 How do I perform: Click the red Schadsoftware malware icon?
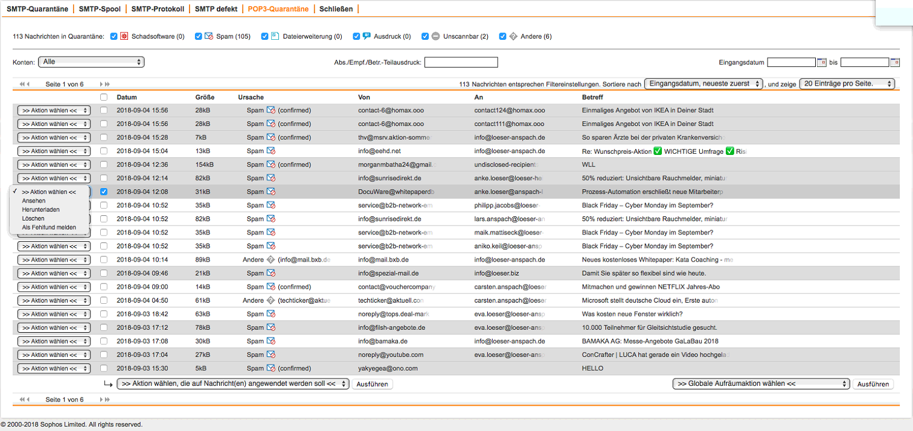(x=124, y=36)
